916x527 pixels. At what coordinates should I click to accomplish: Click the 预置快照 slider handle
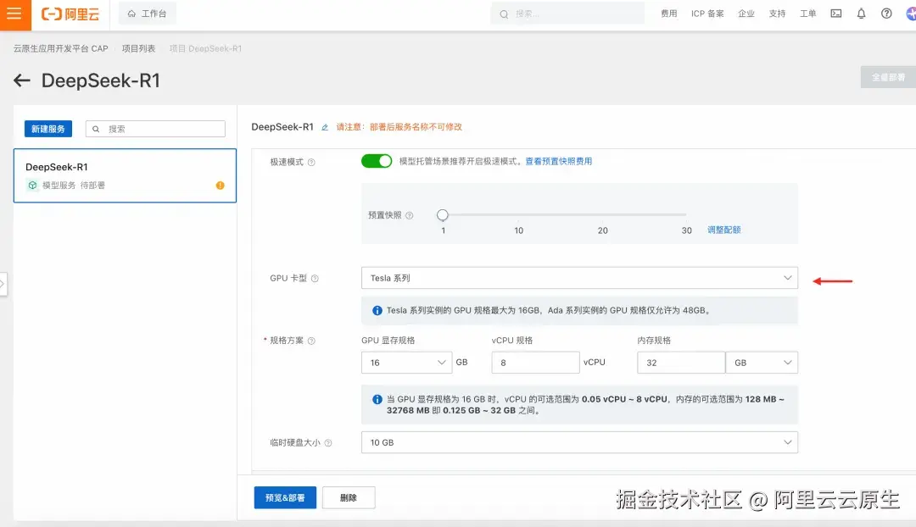tap(442, 214)
